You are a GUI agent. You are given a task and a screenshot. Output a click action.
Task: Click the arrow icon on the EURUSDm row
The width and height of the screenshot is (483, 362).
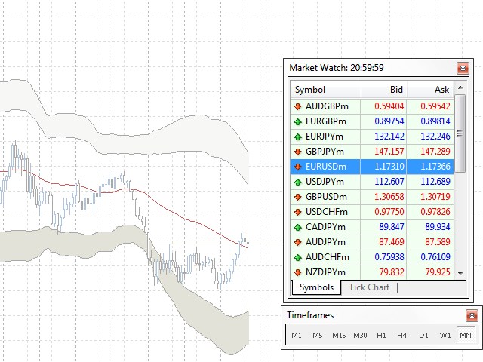(298, 167)
